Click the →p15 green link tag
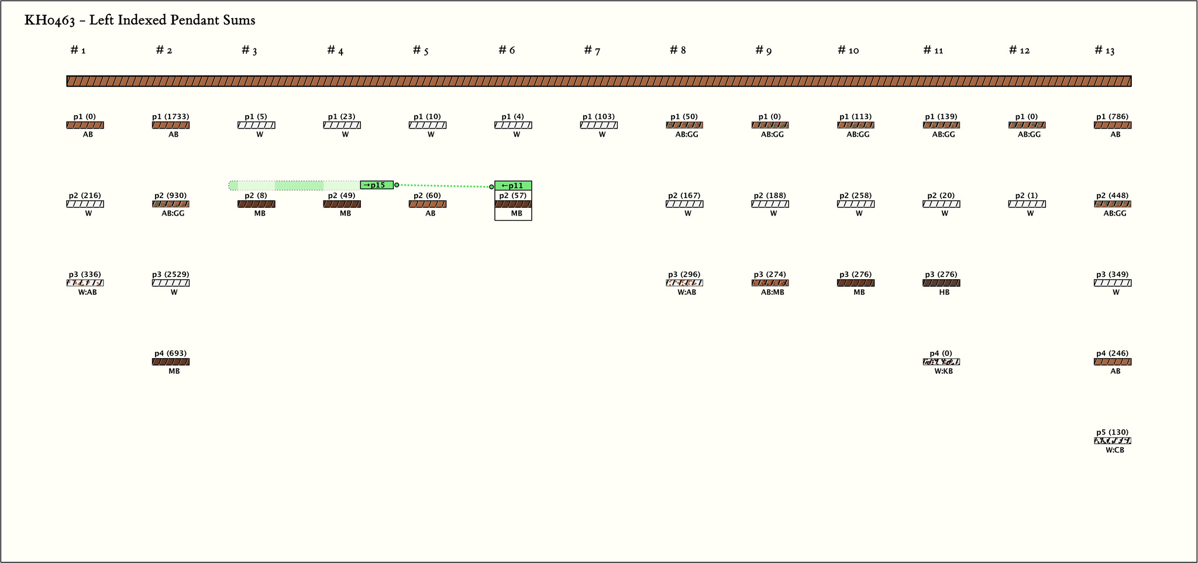Image resolution: width=1198 pixels, height=563 pixels. [x=376, y=185]
